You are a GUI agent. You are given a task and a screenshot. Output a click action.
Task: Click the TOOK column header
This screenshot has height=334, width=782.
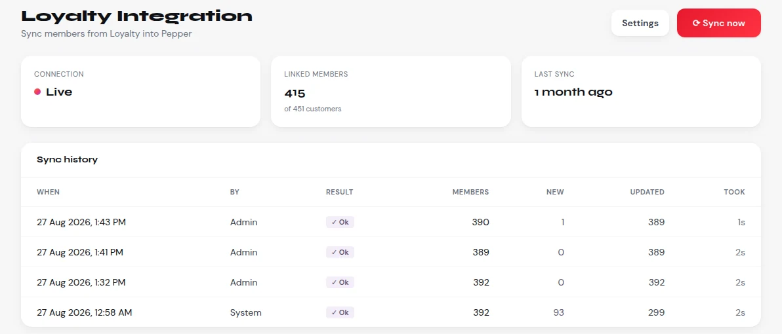point(735,192)
